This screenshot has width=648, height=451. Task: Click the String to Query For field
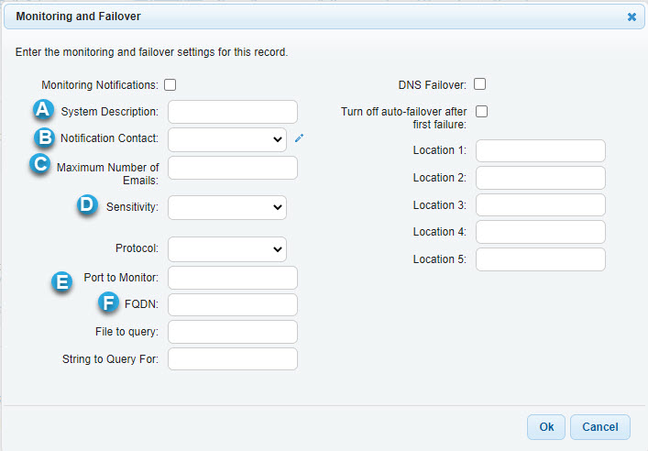[233, 358]
